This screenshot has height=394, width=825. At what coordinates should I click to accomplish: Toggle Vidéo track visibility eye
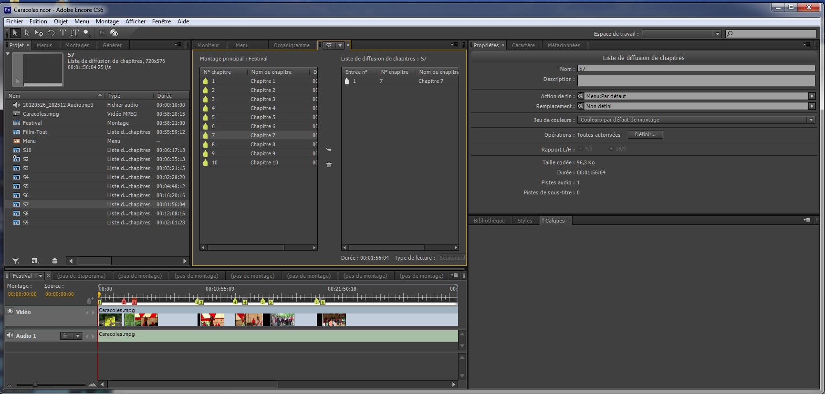coord(10,312)
